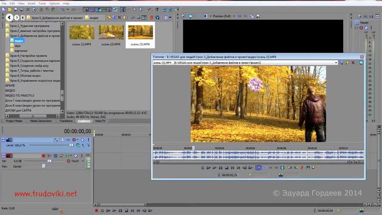Viewport: 382px width, 215px height.
Task: Mute video track 1
Action: 82,140
